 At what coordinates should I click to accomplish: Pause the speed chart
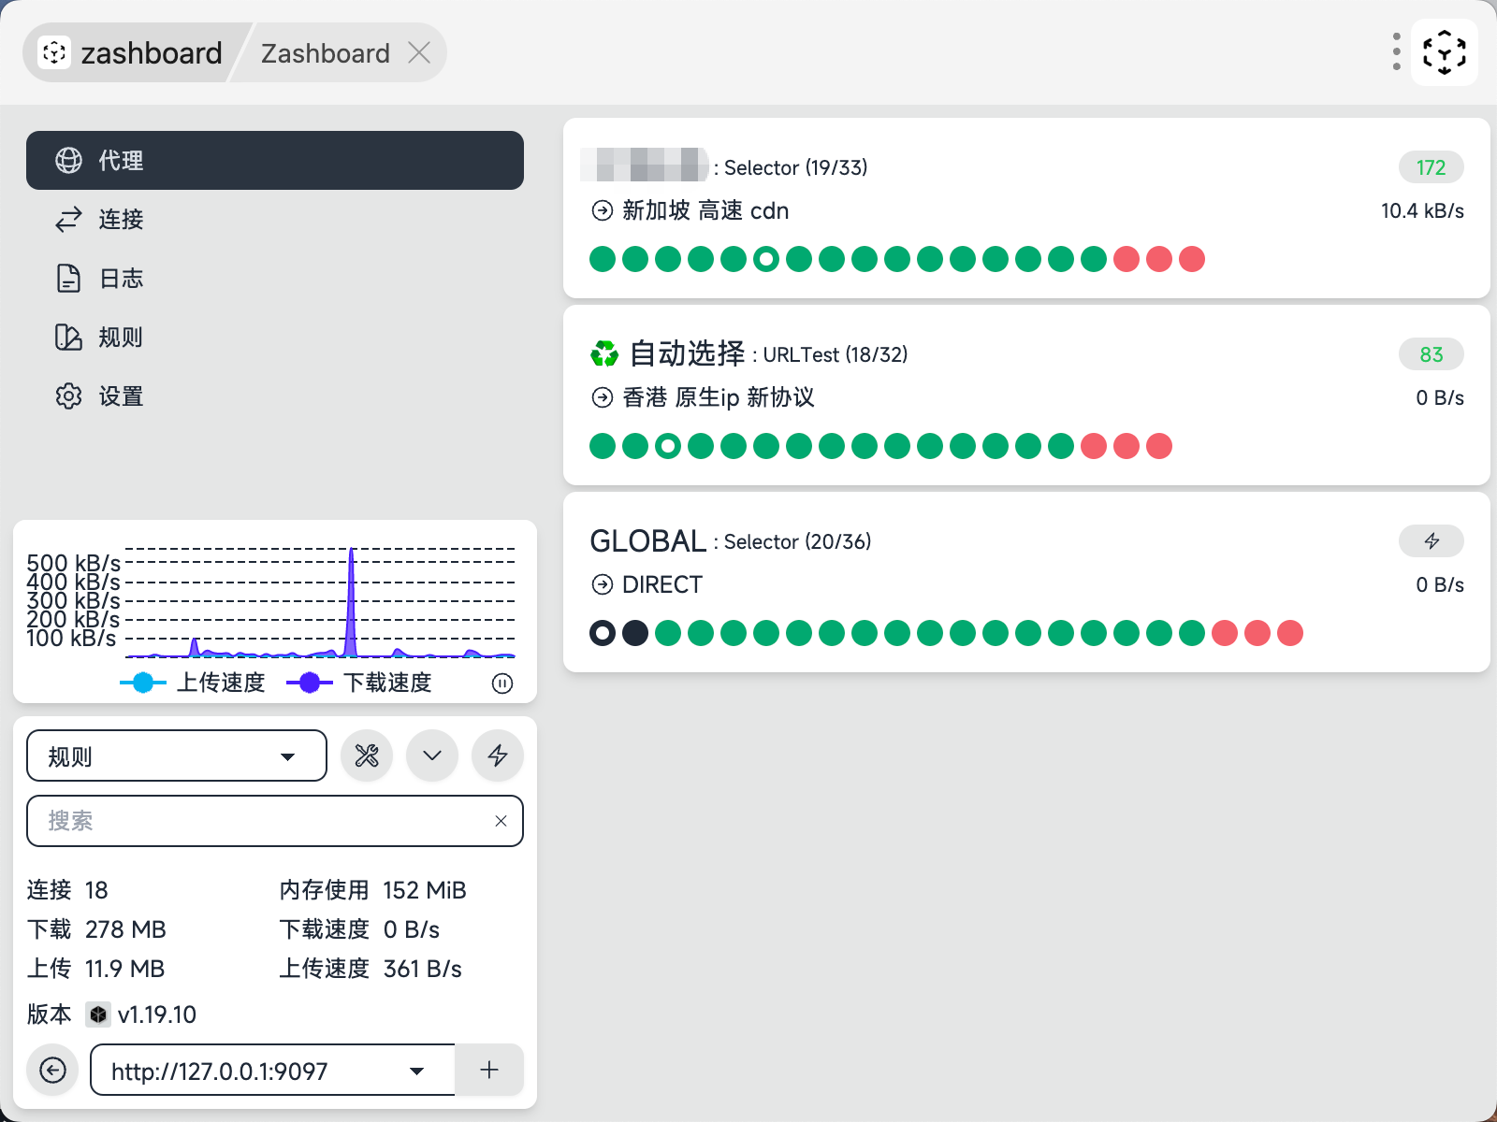click(x=502, y=683)
